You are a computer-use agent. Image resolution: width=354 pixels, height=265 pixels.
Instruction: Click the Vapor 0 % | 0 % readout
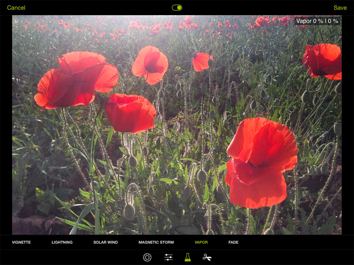click(317, 21)
